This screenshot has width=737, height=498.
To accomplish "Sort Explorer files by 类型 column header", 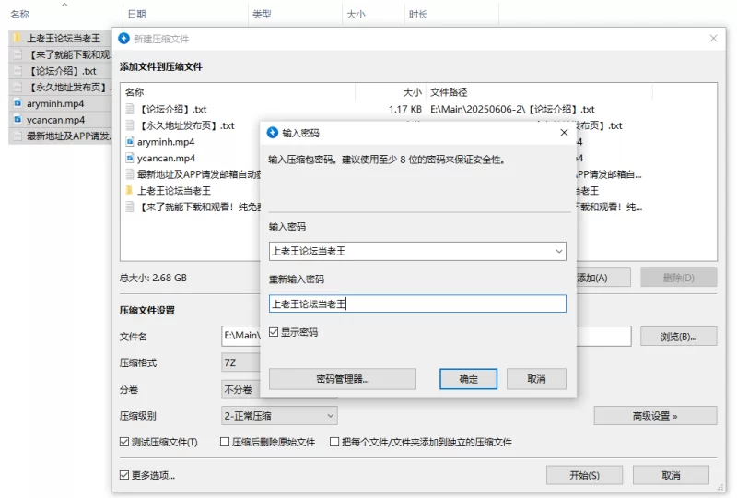I will click(262, 14).
